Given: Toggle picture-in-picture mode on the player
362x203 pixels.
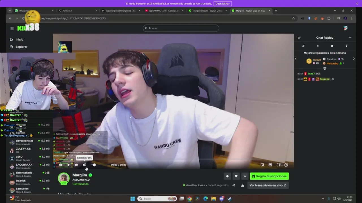Looking at the screenshot, I should pos(262,165).
